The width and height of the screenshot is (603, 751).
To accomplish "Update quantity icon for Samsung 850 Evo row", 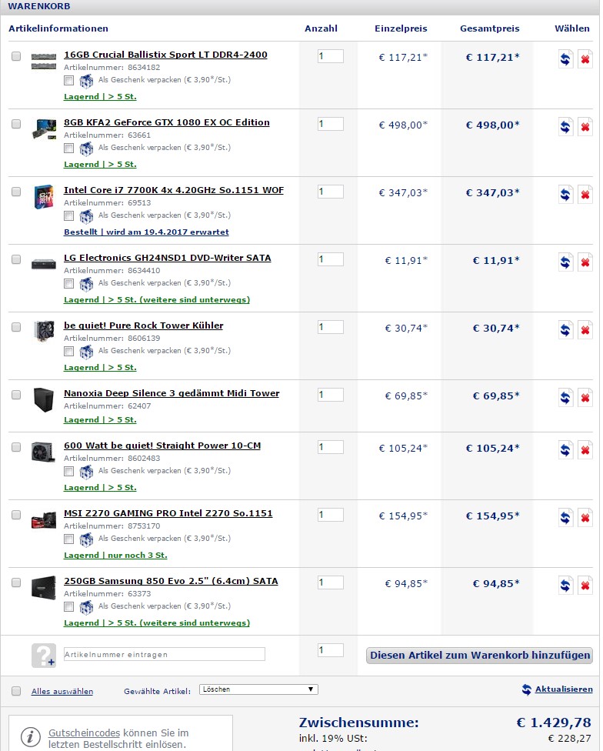I will click(x=566, y=586).
